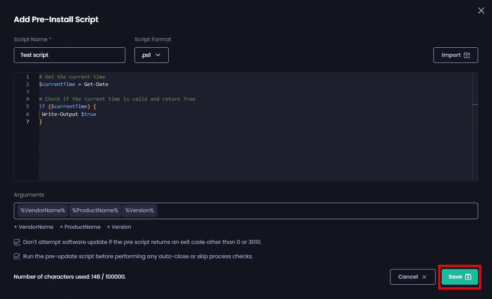Image resolution: width=492 pixels, height=299 pixels.
Task: Click the Import button
Action: pos(455,55)
